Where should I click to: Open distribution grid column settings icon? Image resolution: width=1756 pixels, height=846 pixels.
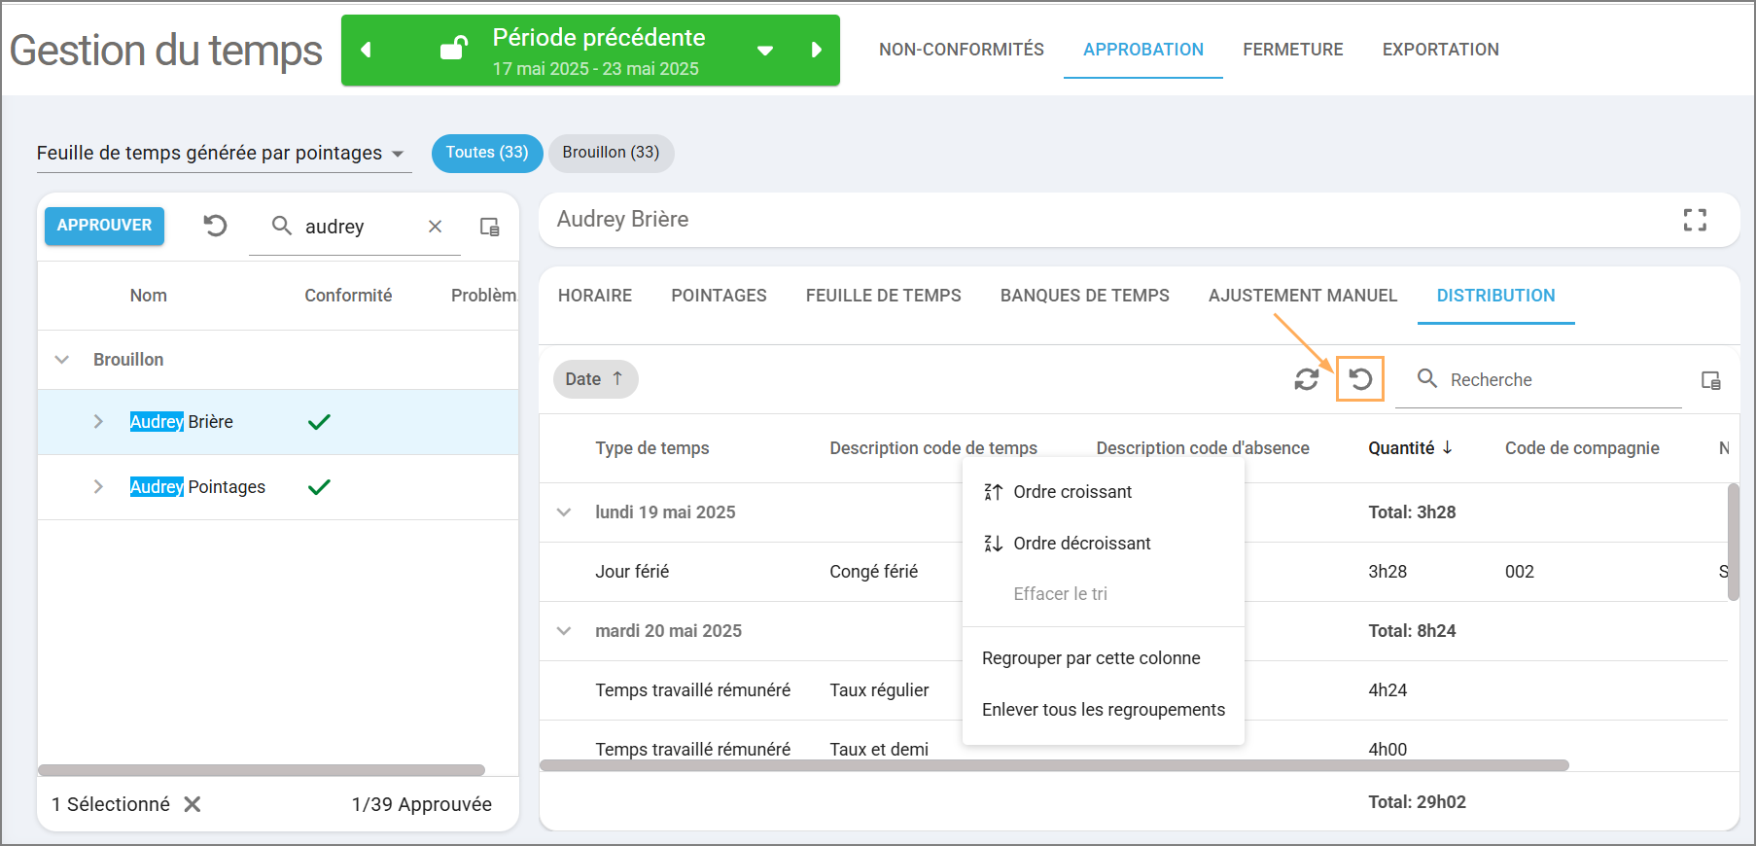coord(1710,380)
